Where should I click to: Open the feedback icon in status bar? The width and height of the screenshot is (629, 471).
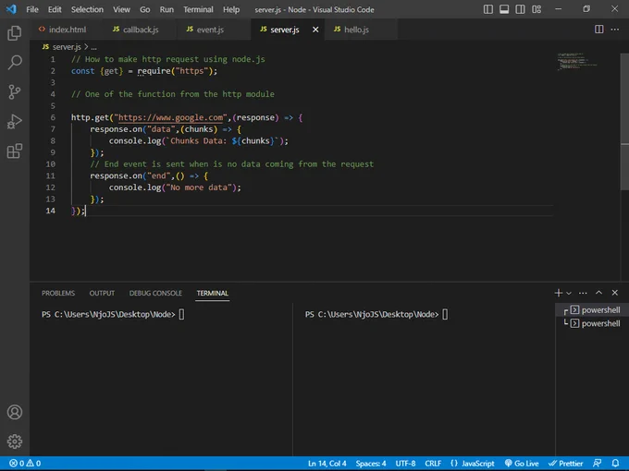pyautogui.click(x=598, y=464)
